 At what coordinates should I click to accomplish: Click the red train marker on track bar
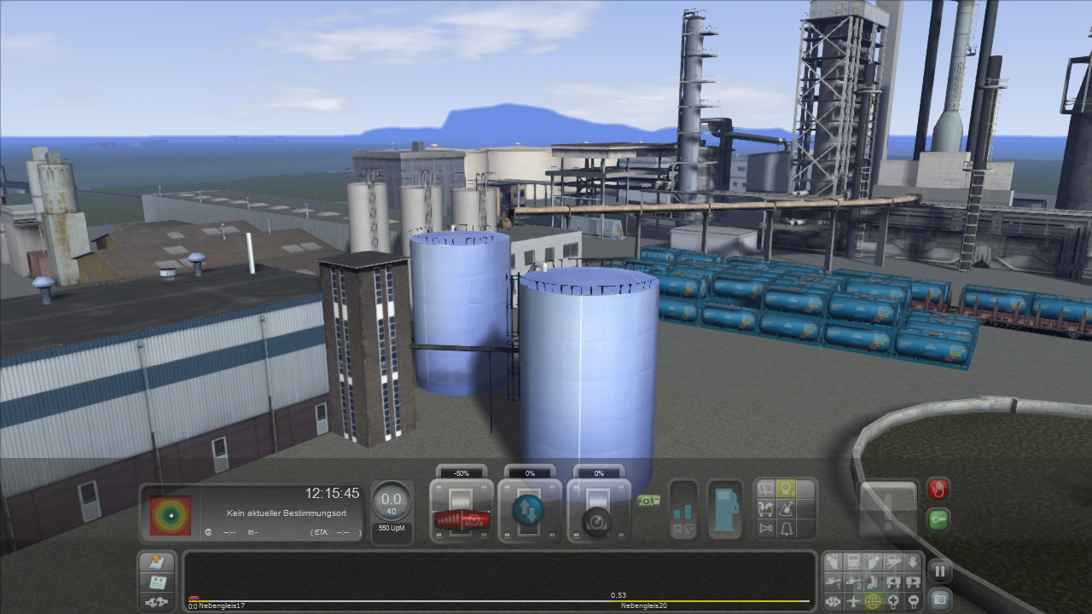pyautogui.click(x=194, y=599)
